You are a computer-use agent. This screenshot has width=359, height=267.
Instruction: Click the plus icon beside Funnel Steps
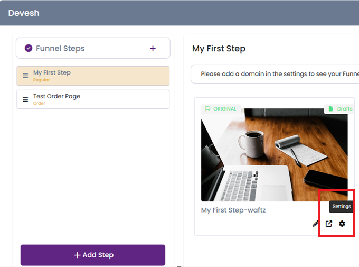click(153, 49)
